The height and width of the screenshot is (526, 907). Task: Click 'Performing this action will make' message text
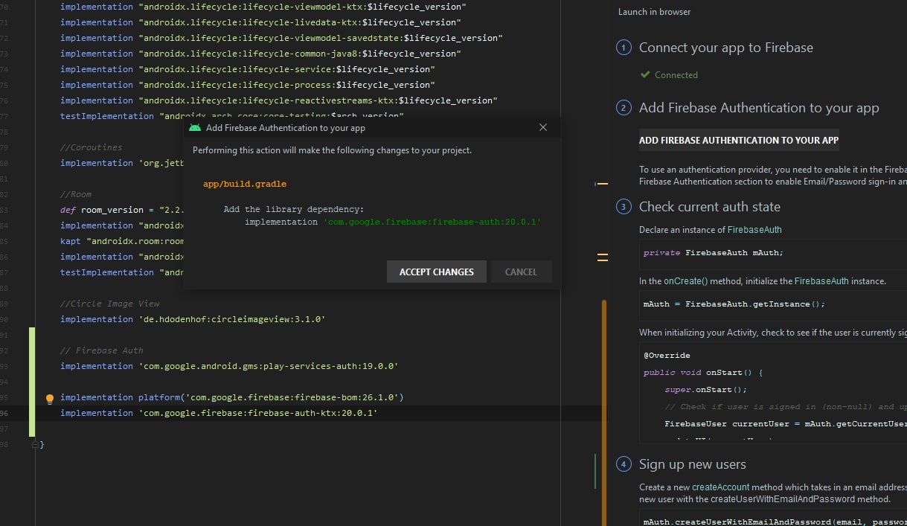coord(332,150)
